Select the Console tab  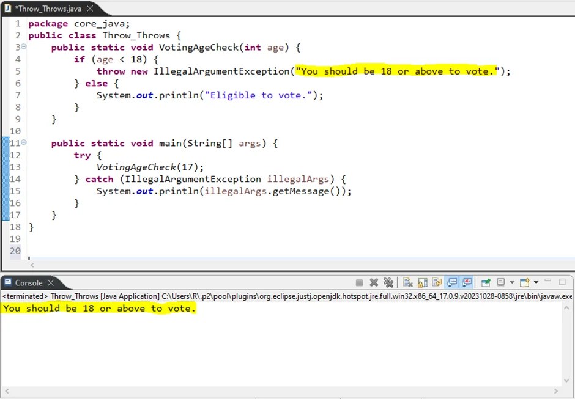(29, 283)
